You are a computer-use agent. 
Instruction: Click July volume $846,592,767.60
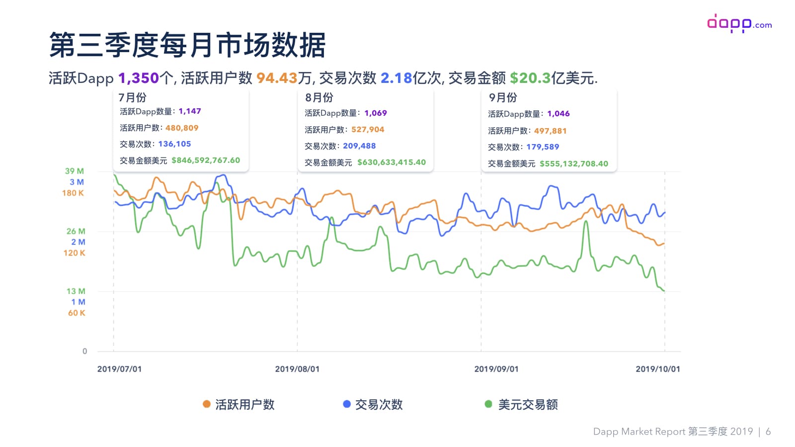pyautogui.click(x=206, y=160)
